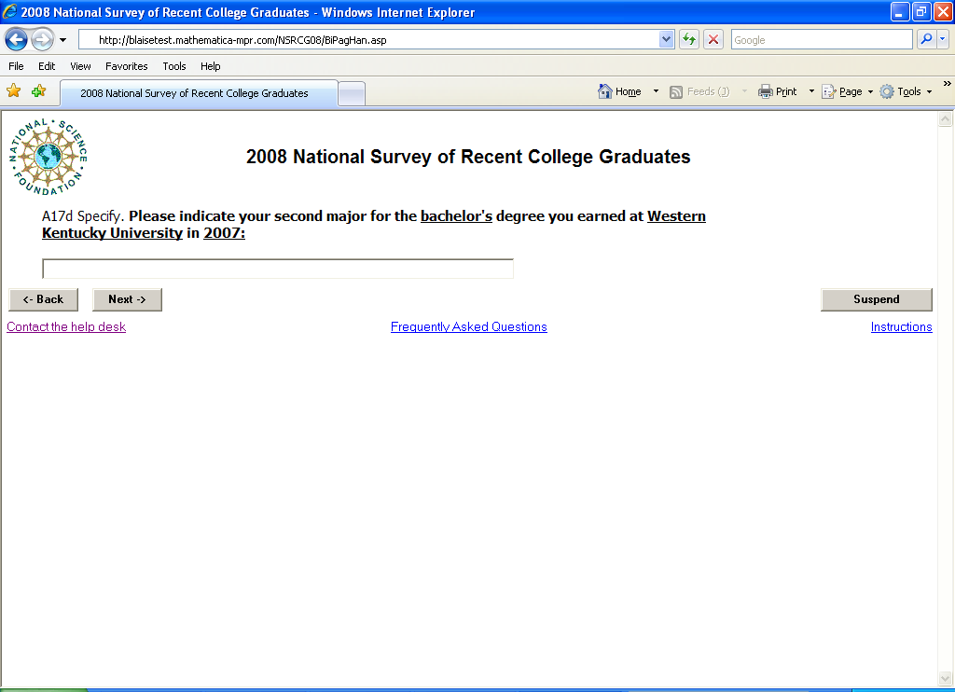This screenshot has height=692, width=955.
Task: Expand the Home button dropdown arrow
Action: [x=656, y=91]
